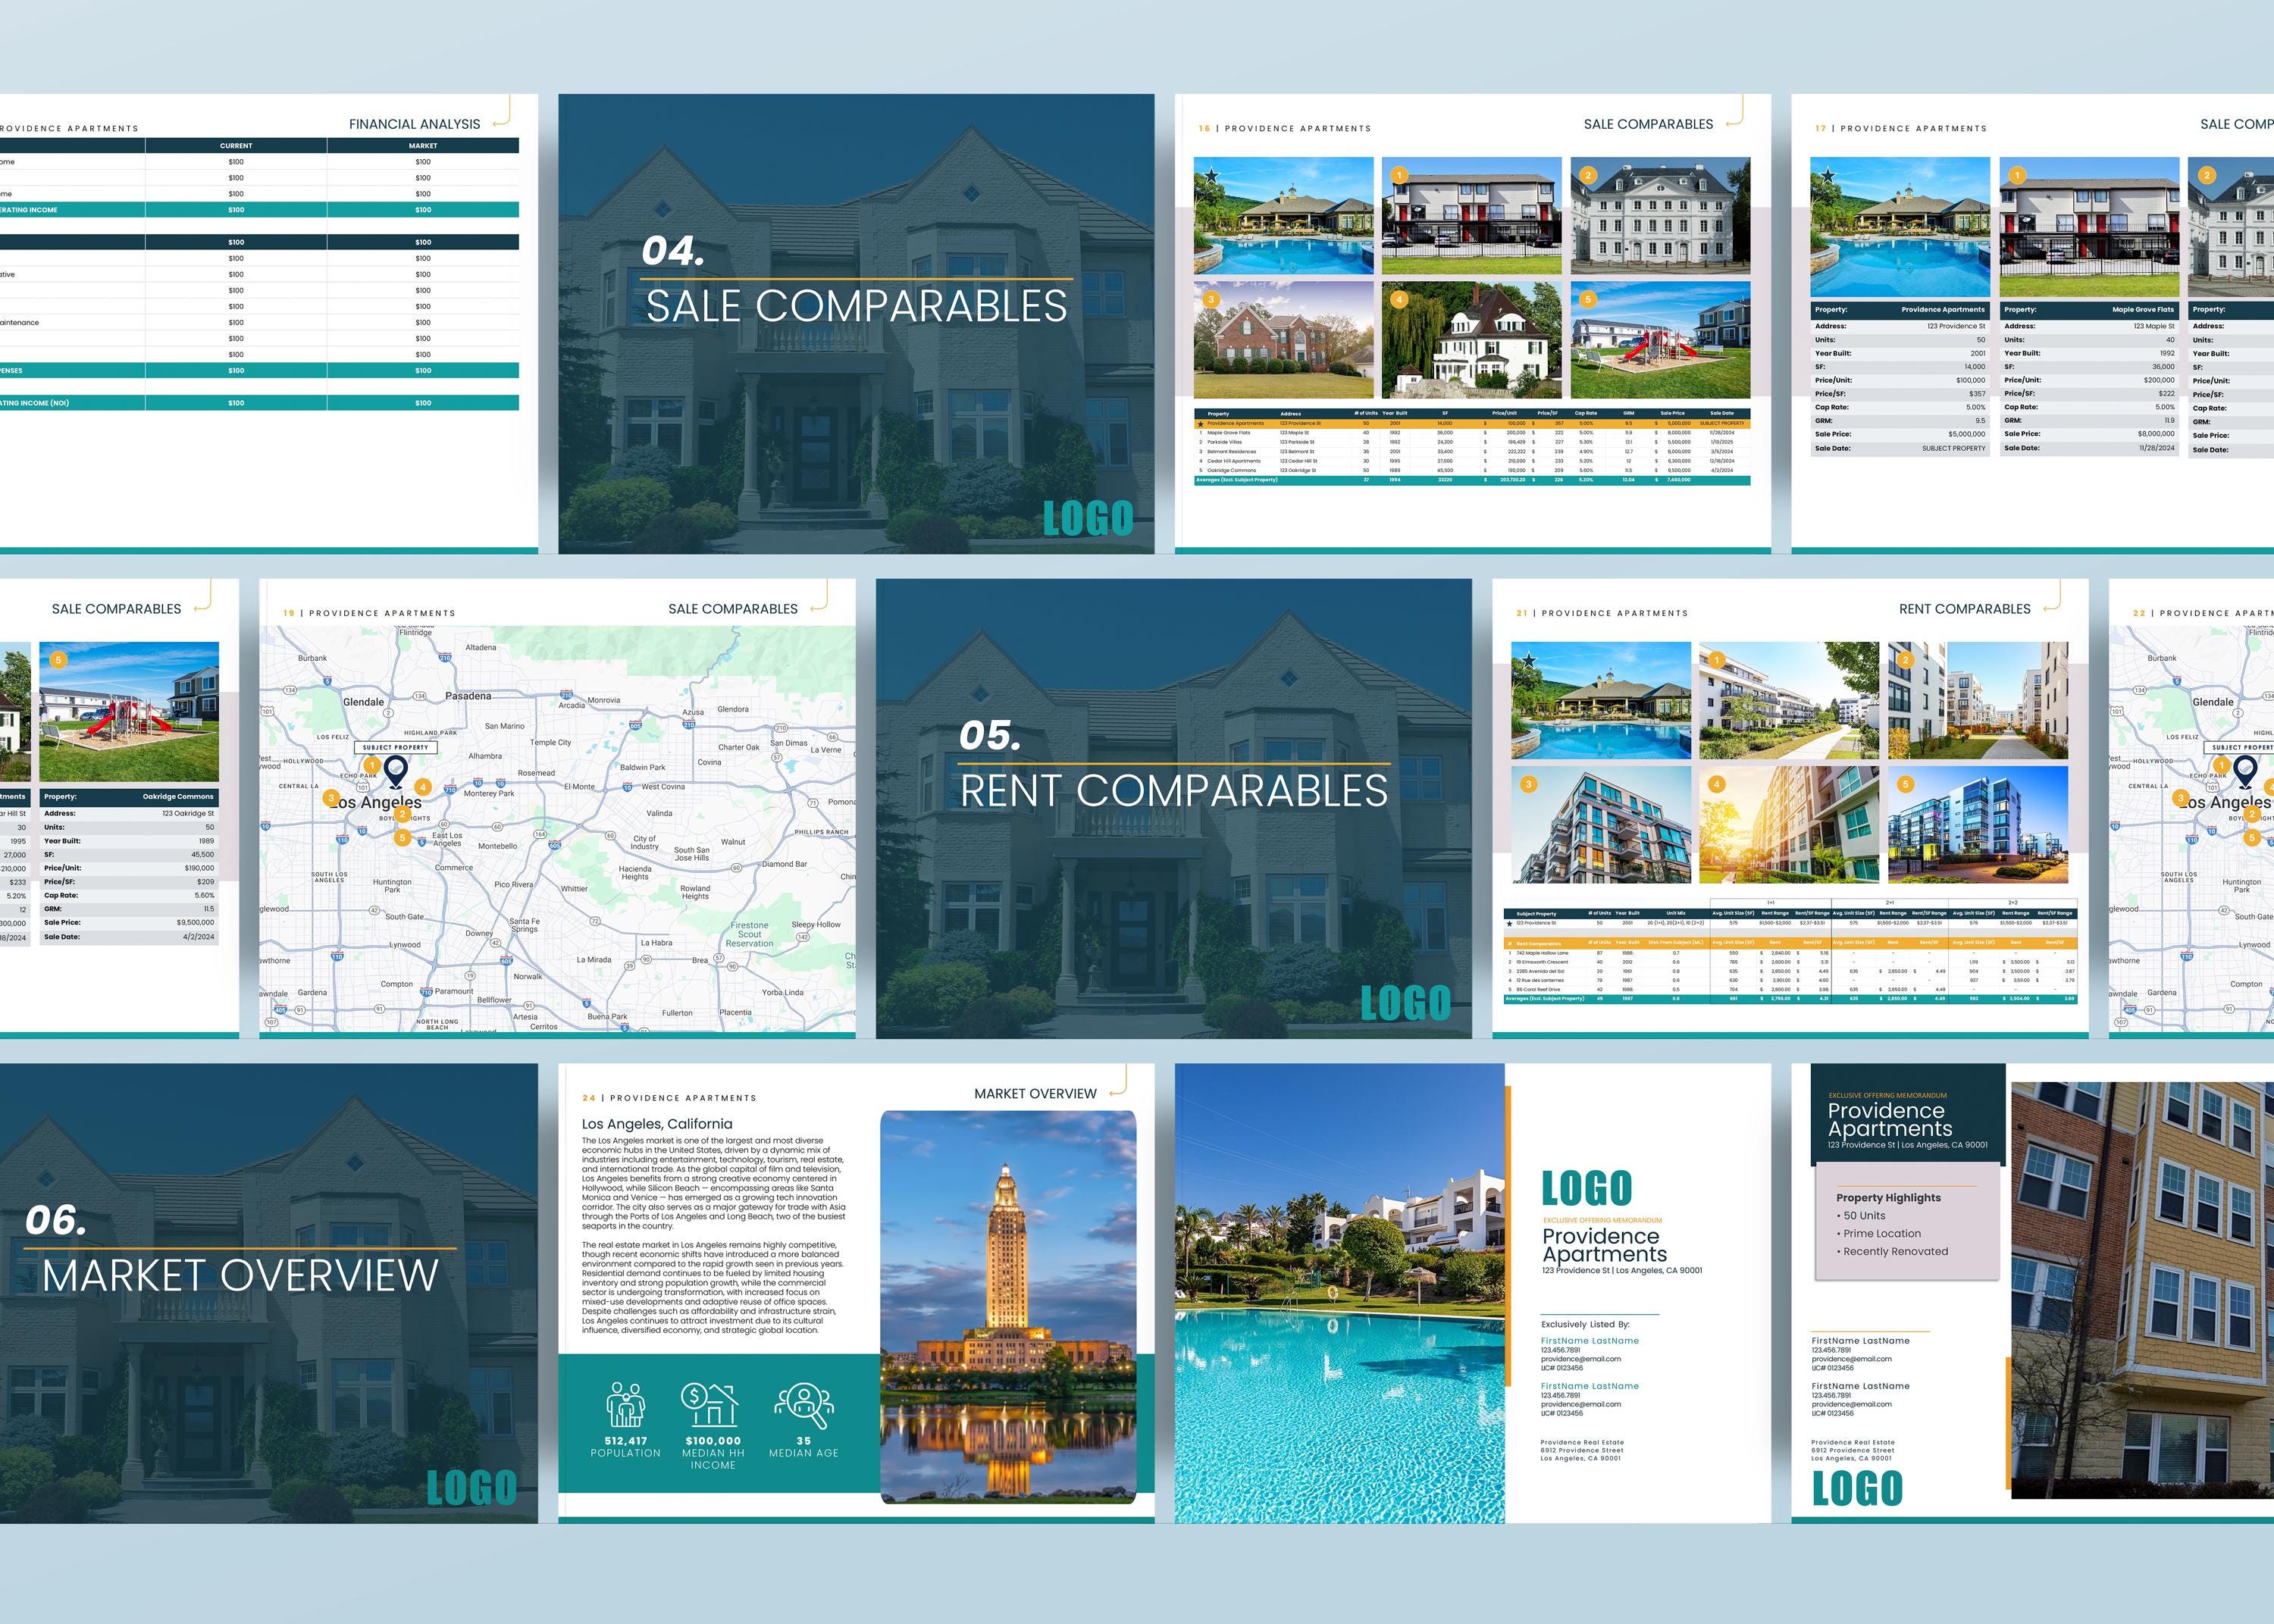Screen dimensions: 2274x1624
Task: Select the subject property pin on page 19 map
Action: click(x=396, y=773)
